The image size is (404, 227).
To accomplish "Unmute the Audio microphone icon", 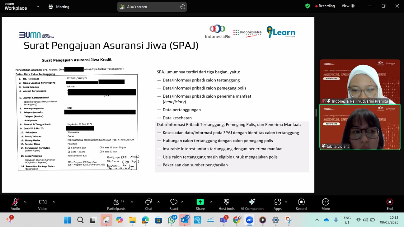I will point(15,202).
